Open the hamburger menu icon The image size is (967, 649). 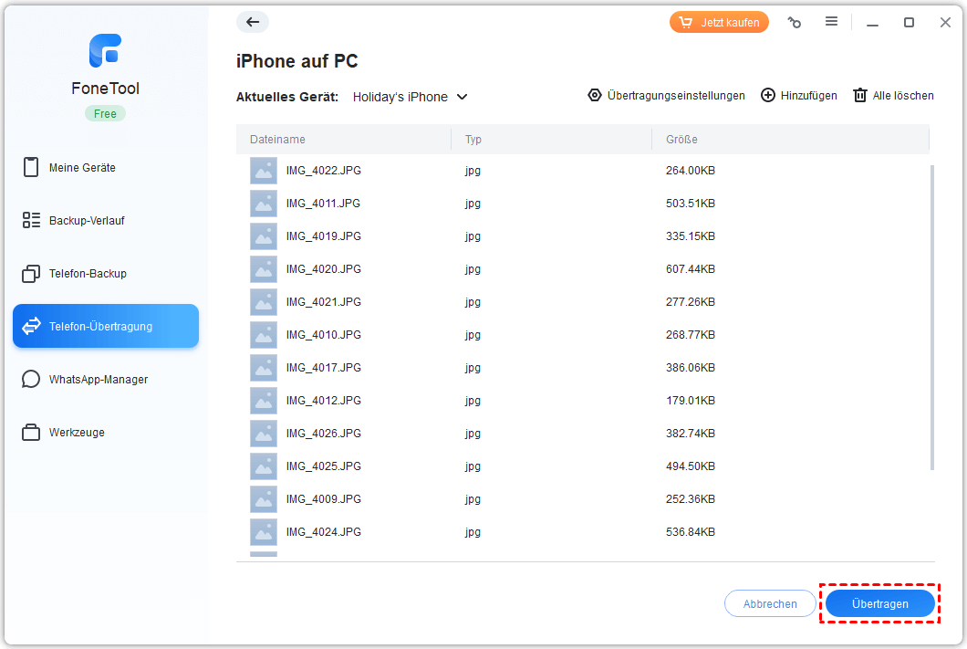point(831,22)
